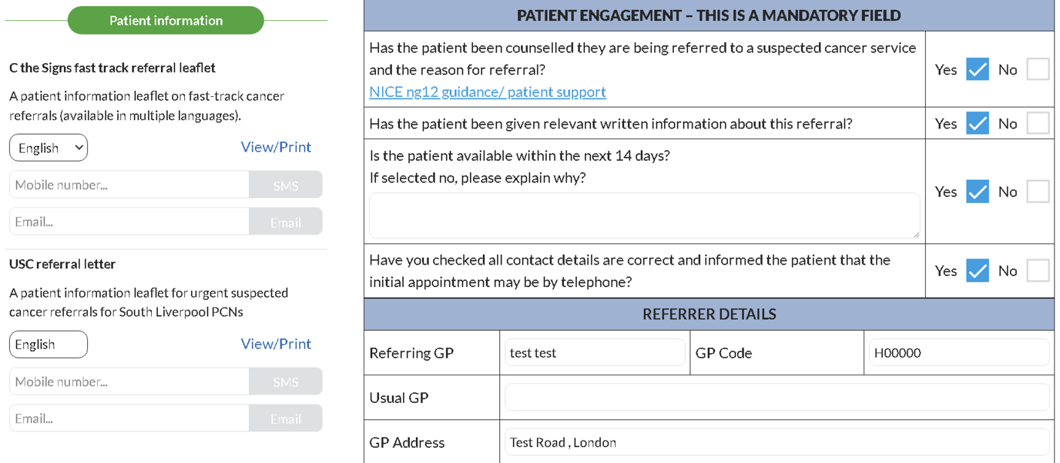Open USC referral letter language selector
The height and width of the screenshot is (463, 1060).
[x=49, y=345]
